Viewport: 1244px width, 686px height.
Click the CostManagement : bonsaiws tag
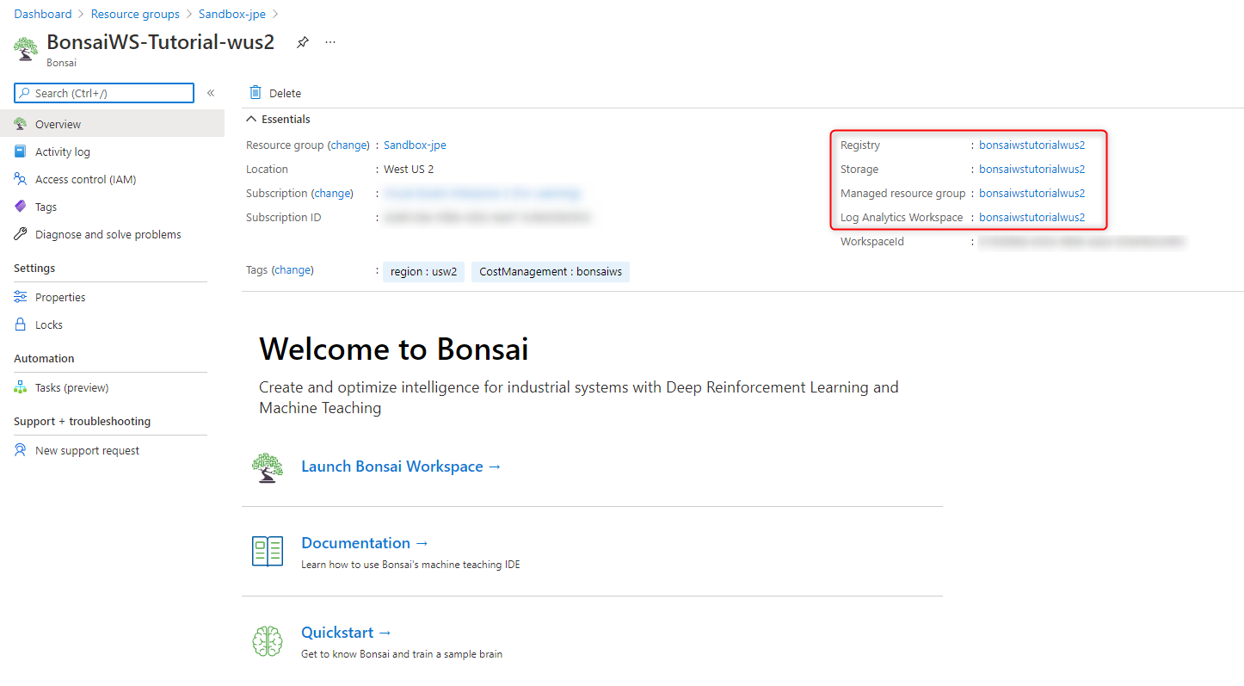551,272
